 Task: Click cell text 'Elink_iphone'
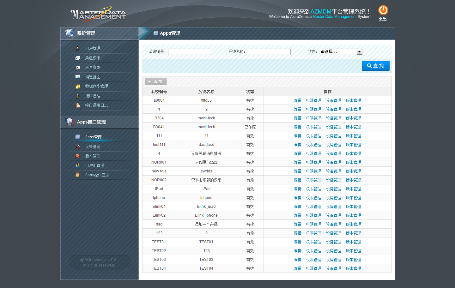pos(206,215)
